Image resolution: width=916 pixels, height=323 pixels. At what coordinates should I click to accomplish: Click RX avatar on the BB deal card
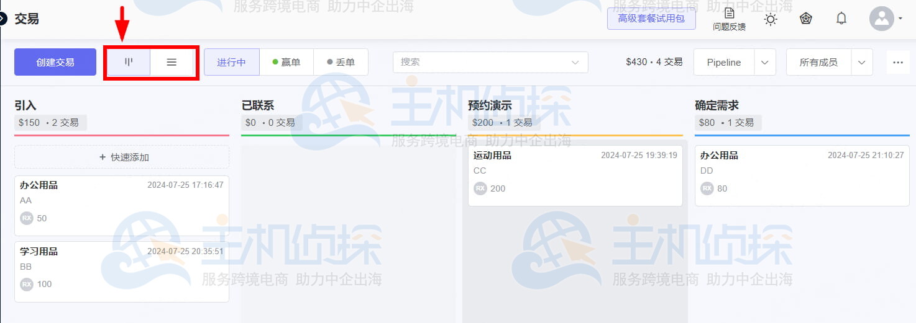click(26, 285)
